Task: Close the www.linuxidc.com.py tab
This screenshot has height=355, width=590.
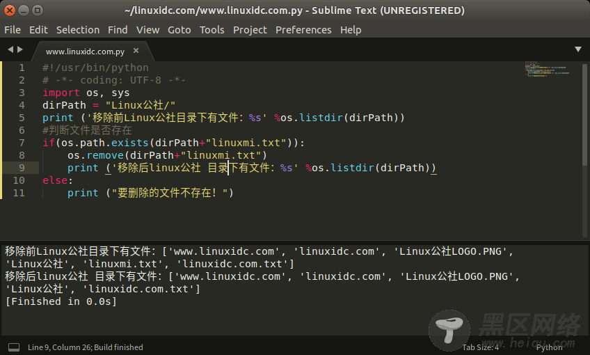Action: click(136, 50)
